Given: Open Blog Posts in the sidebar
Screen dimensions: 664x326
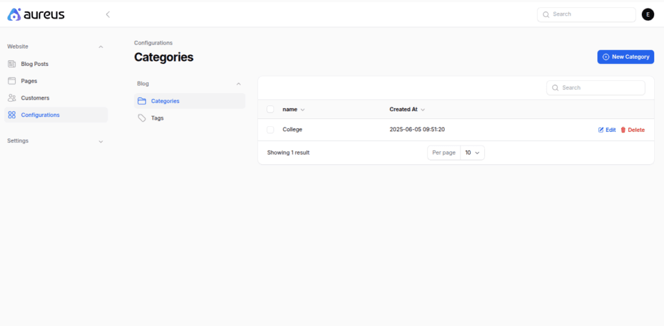Looking at the screenshot, I should point(56,64).
